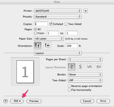The image size is (114, 107).
Task: Enable the Two-Sided checkbox next to Copies
Action: (66, 24)
